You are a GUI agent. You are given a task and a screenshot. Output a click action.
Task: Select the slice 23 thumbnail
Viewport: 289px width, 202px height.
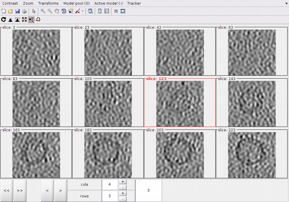click(108, 52)
